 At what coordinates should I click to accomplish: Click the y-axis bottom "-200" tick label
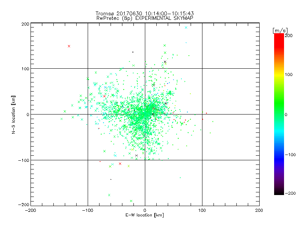click(24, 205)
